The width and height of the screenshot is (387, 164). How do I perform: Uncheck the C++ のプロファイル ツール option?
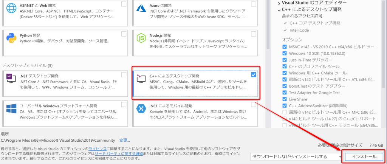[x=284, y=67]
